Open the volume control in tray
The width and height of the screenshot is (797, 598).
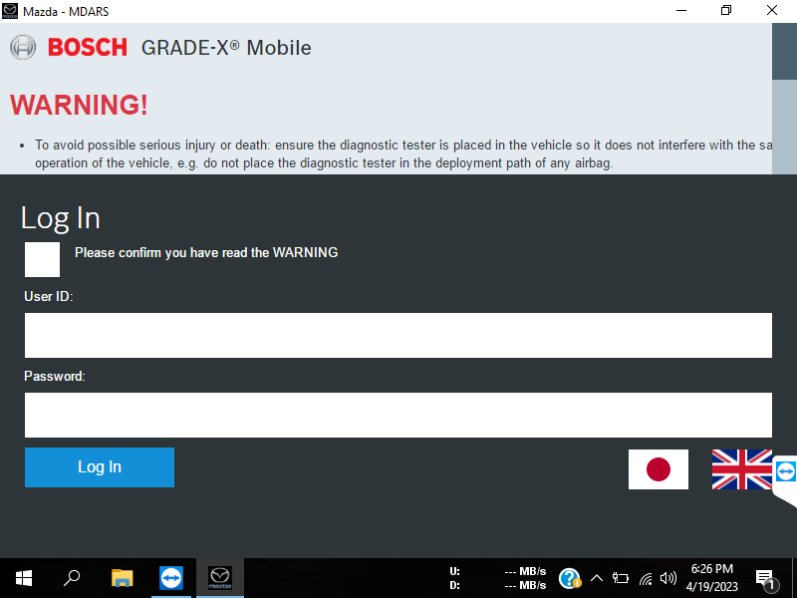pos(667,578)
